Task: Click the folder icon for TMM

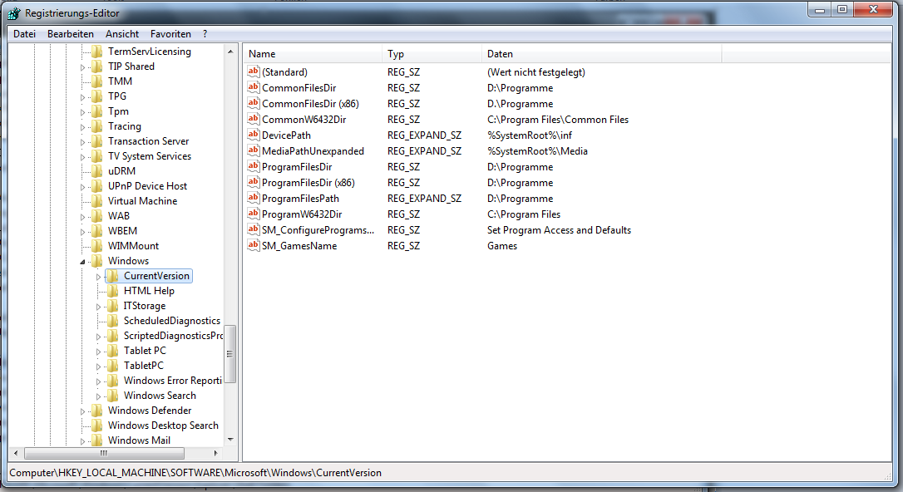Action: 97,81
